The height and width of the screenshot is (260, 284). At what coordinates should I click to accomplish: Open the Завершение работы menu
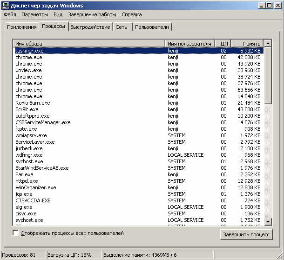click(92, 14)
